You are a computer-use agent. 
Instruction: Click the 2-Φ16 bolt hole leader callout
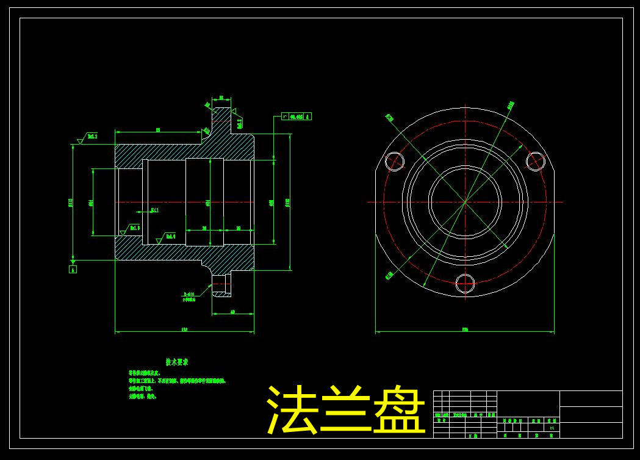click(190, 295)
